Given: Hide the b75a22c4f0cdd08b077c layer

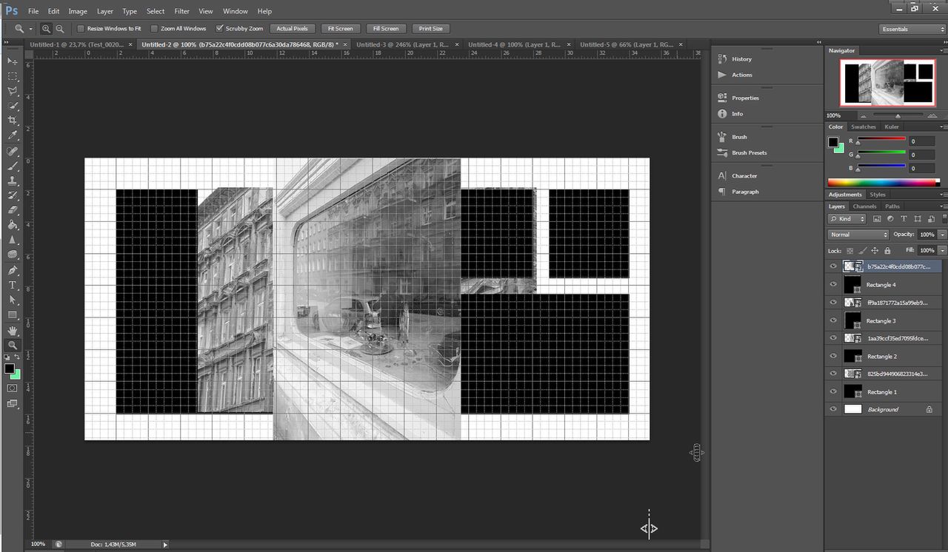Looking at the screenshot, I should [833, 266].
